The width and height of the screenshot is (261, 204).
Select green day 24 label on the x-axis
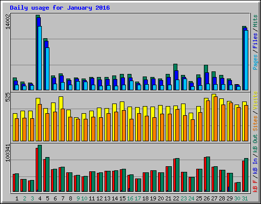pyautogui.click(x=191, y=198)
